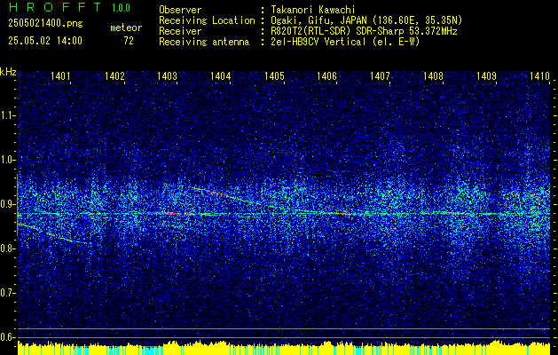The image size is (558, 355).
Task: Click time marker 1405
Action: (275, 75)
